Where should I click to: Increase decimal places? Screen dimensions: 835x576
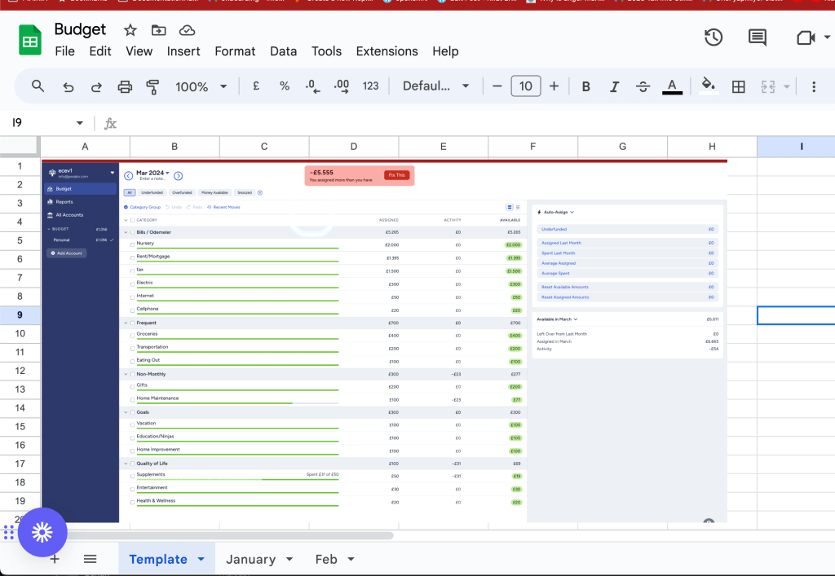click(342, 86)
